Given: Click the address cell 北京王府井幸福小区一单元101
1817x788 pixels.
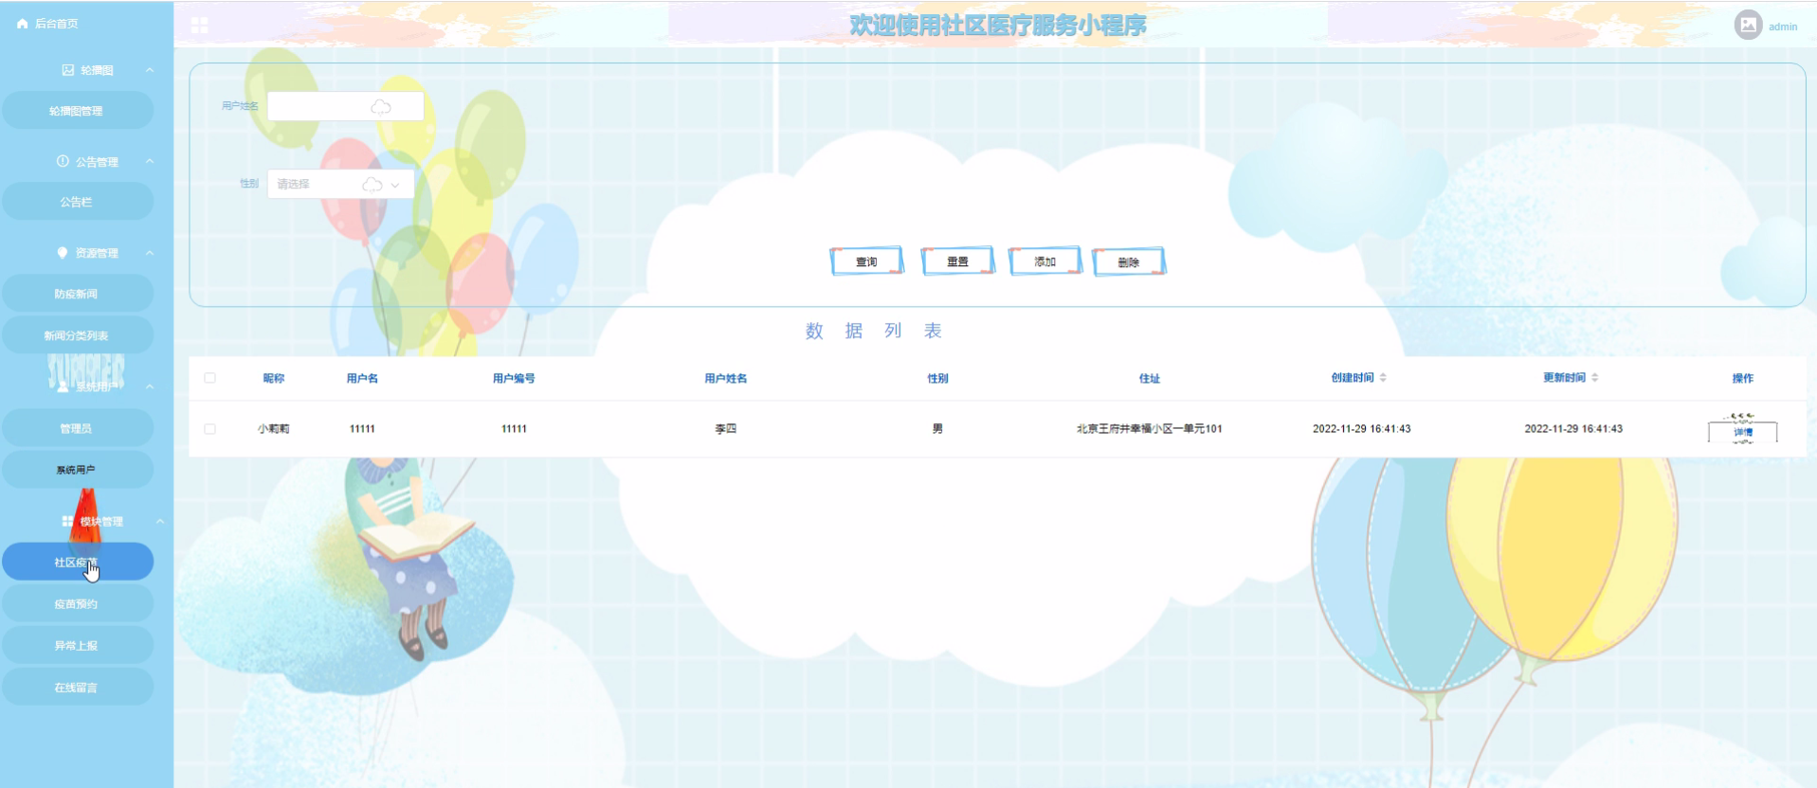Looking at the screenshot, I should pos(1150,429).
